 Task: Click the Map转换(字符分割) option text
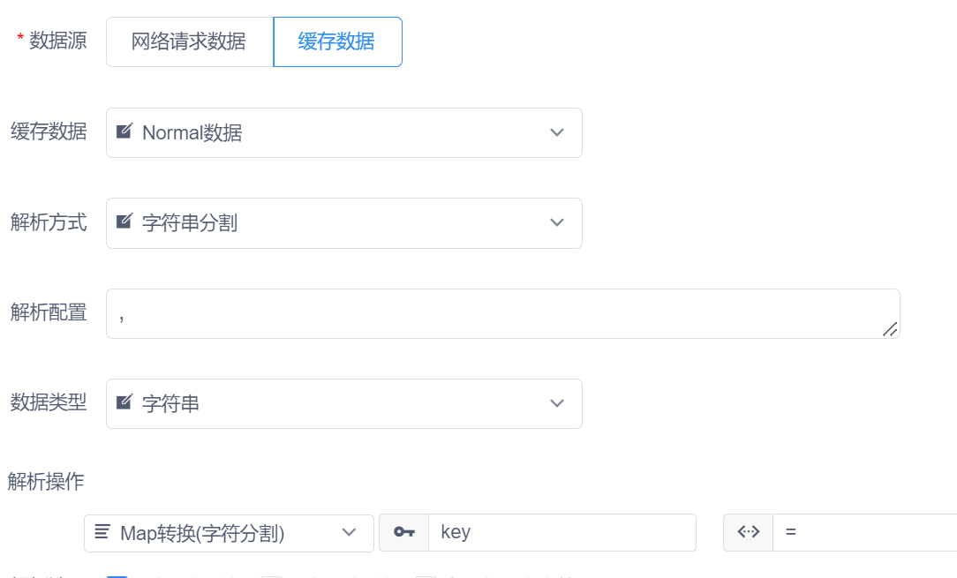coord(202,533)
